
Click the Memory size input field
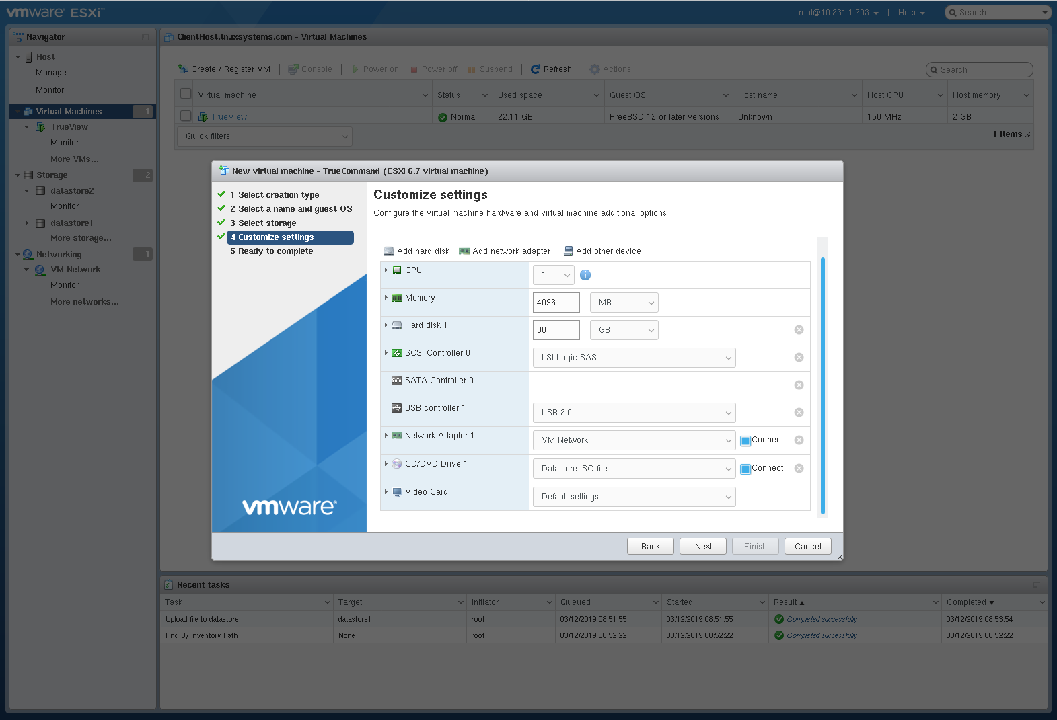click(556, 303)
